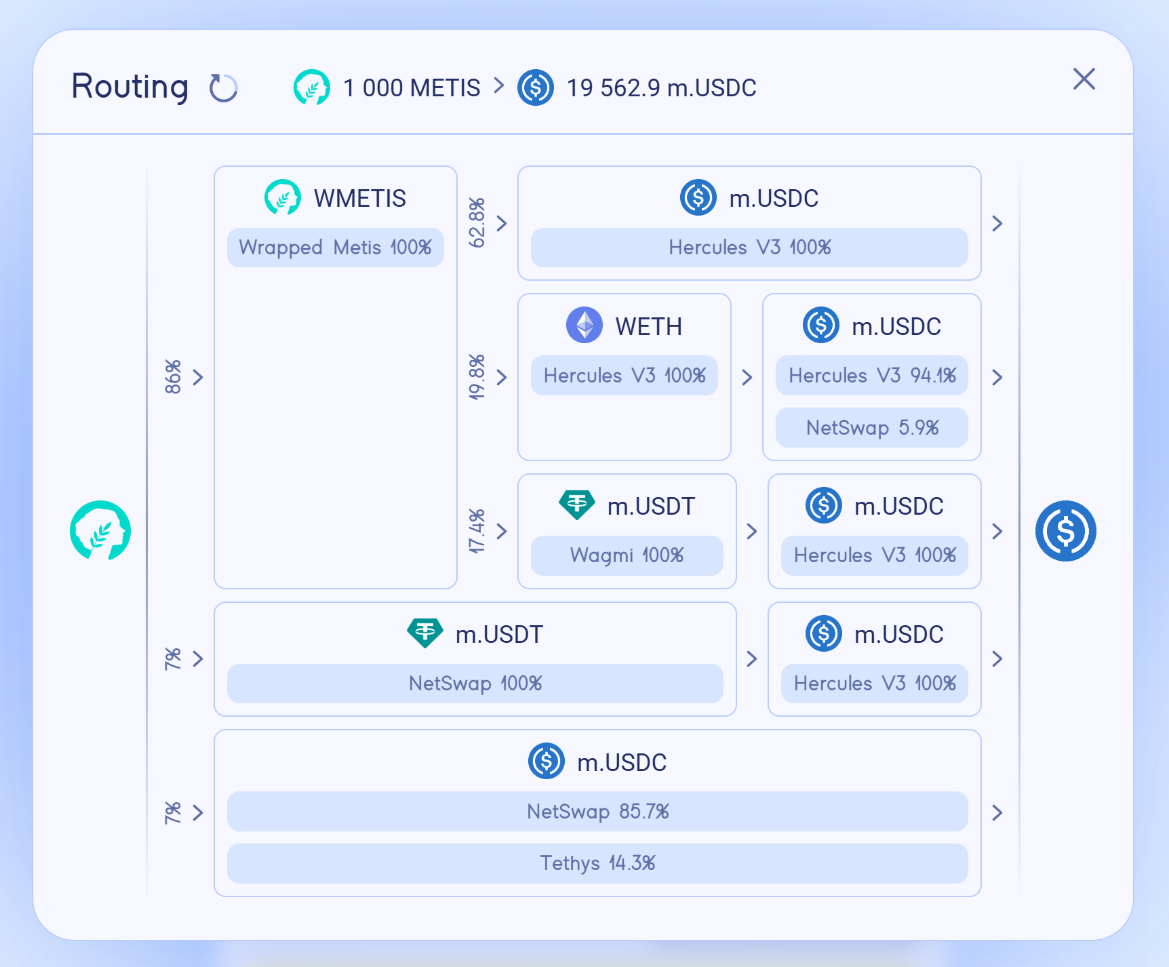Close the Routing dialog
1169x967 pixels.
[x=1084, y=79]
